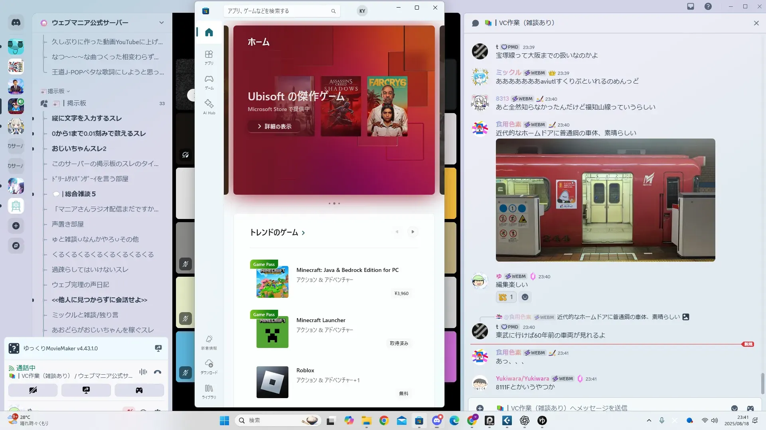Expand ウェブマニア公式サーバー server dropdown
The width and height of the screenshot is (766, 430).
click(161, 23)
